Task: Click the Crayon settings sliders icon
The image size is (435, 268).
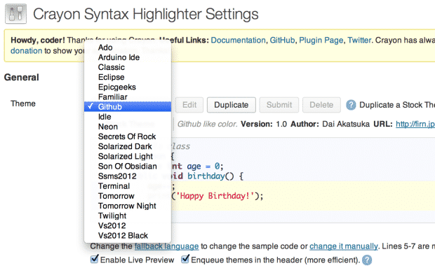Action: pyautogui.click(x=16, y=13)
